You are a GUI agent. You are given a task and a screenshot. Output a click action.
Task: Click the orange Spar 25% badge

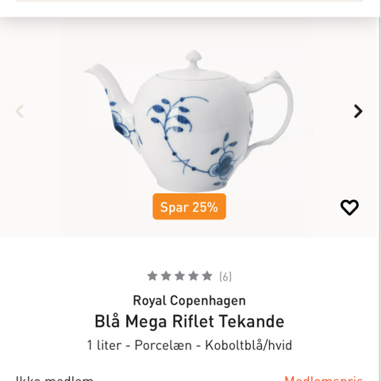[x=189, y=206]
